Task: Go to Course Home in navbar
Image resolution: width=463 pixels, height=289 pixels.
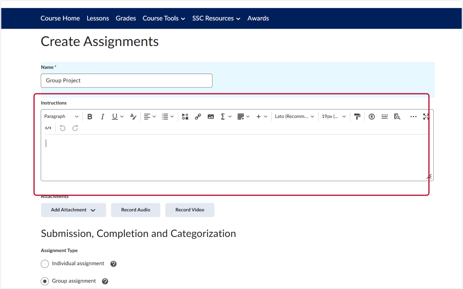Action: 60,18
